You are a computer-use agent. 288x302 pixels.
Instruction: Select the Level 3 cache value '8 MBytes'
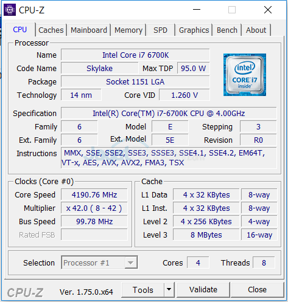[x=206, y=235]
